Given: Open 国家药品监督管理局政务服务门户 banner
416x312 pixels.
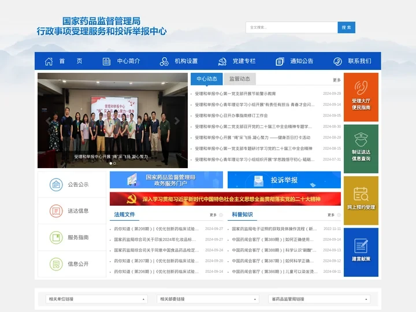Looking at the screenshot, I should (166, 180).
